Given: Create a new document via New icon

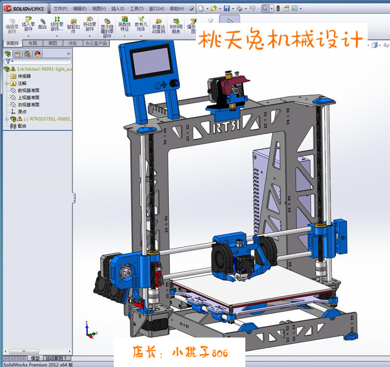Looking at the screenshot, I should 201,8.
